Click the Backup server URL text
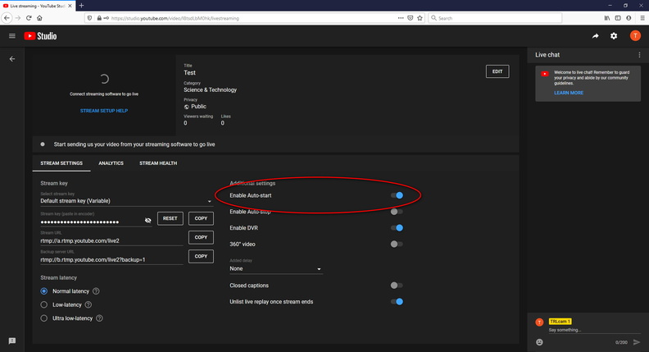 pyautogui.click(x=93, y=260)
